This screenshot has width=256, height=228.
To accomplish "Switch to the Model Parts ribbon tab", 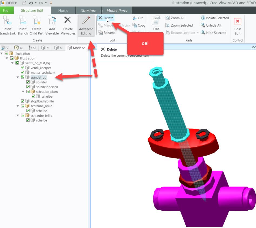I will click(117, 11).
